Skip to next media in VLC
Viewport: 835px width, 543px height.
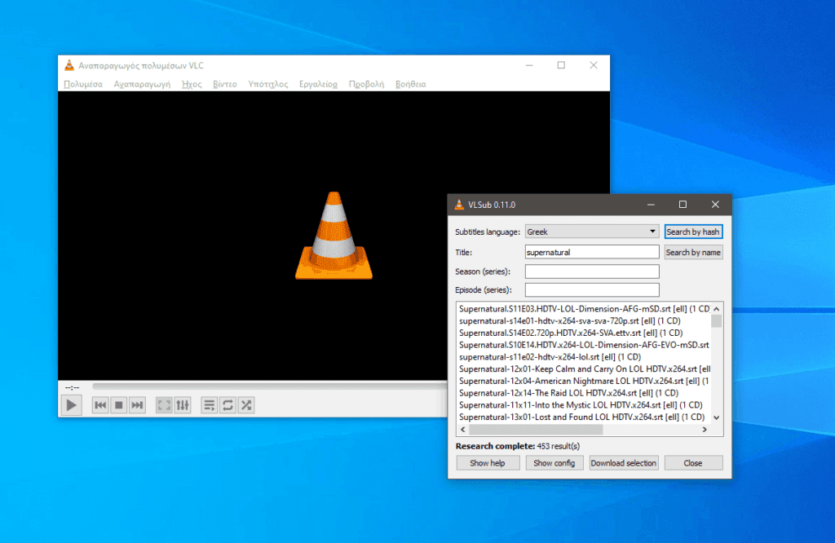click(x=137, y=405)
